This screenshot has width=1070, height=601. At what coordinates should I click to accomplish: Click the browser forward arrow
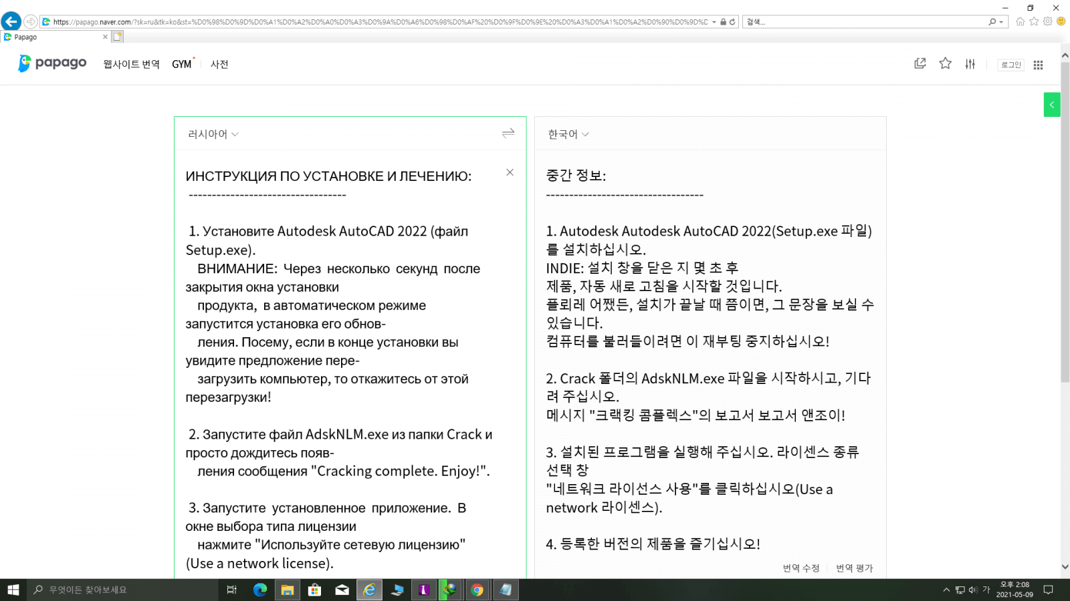(31, 21)
